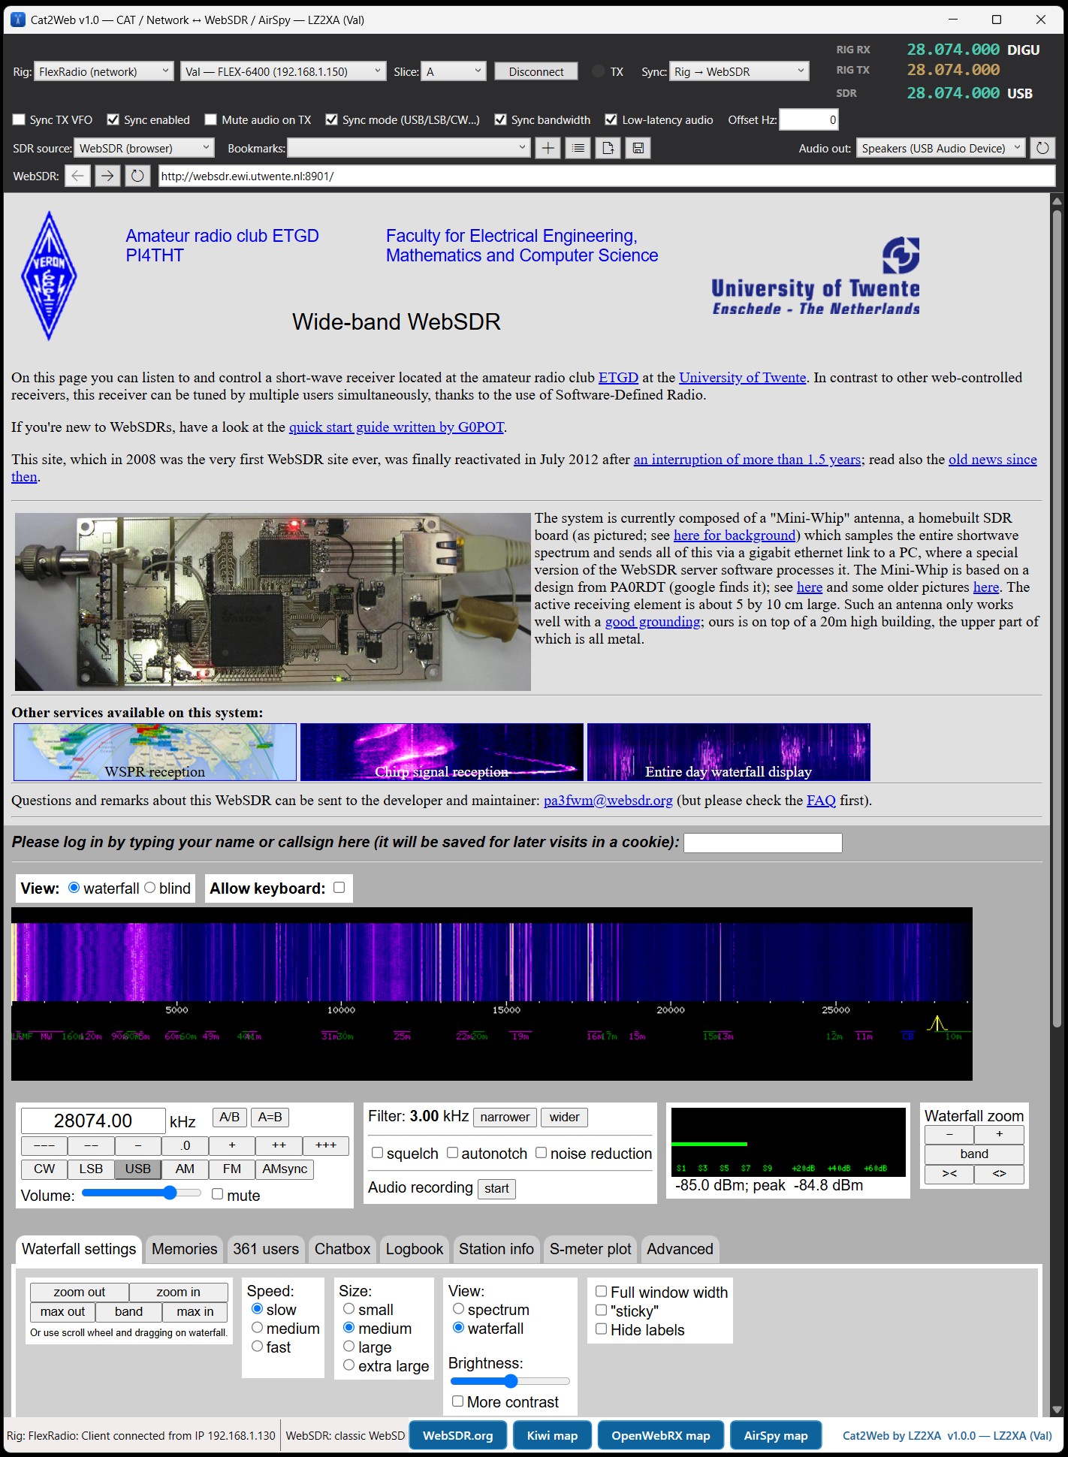The height and width of the screenshot is (1457, 1068).
Task: Click the single plus tuning step button
Action: point(232,1145)
